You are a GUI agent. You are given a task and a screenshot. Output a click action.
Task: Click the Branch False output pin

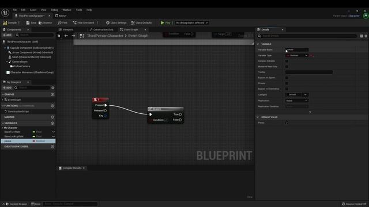[x=180, y=120]
